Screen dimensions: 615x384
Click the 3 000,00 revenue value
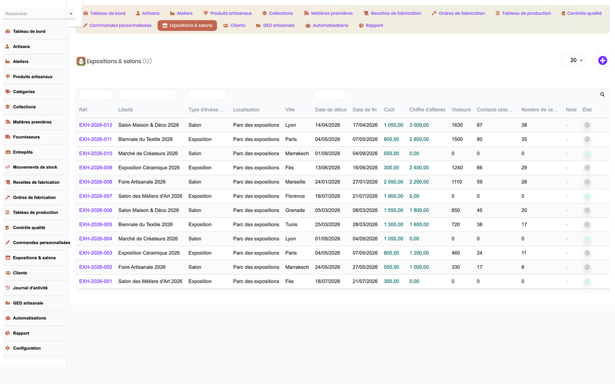(x=419, y=125)
